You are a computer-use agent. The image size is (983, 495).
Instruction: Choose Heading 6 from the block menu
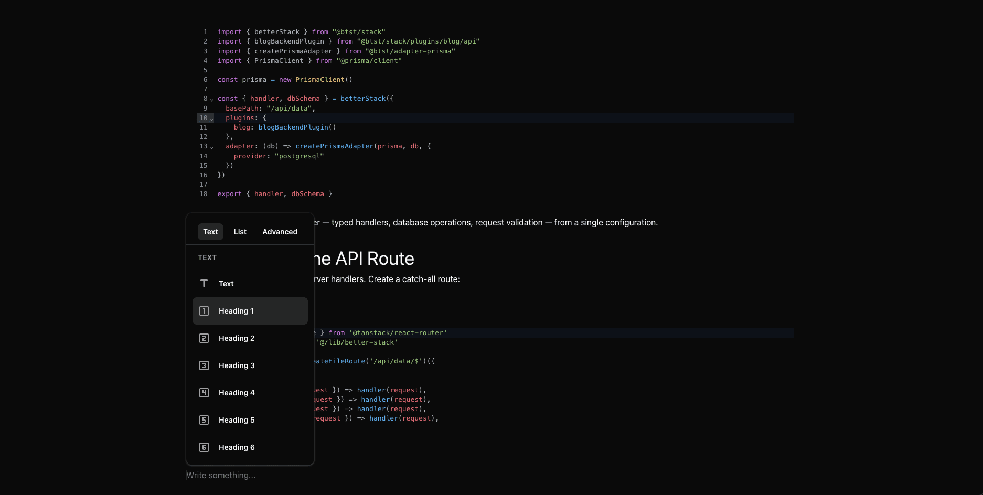coord(237,447)
